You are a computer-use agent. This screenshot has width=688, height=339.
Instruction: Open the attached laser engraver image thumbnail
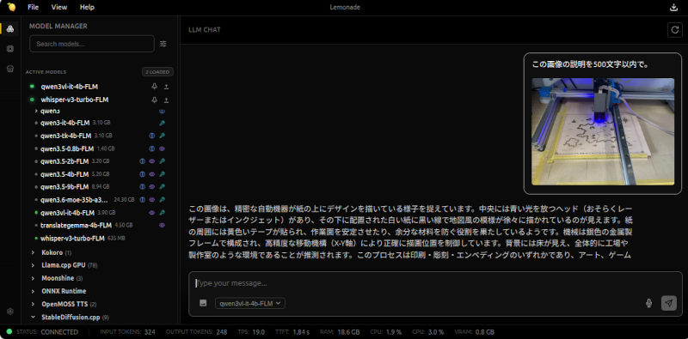(x=603, y=131)
